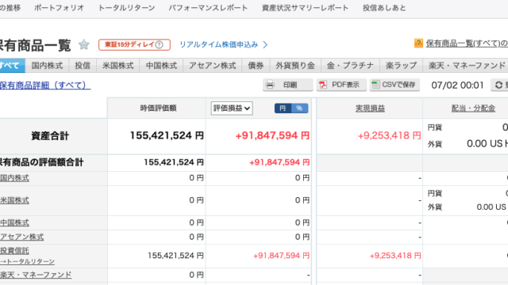Open the リアルタイム株価申込み link
The width and height of the screenshot is (508, 285).
tap(219, 44)
